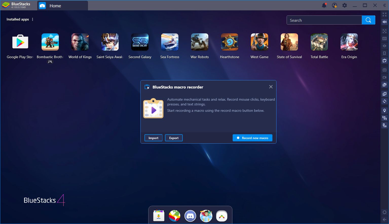The height and width of the screenshot is (224, 389).
Task: Launch West Game
Action: tap(260, 42)
